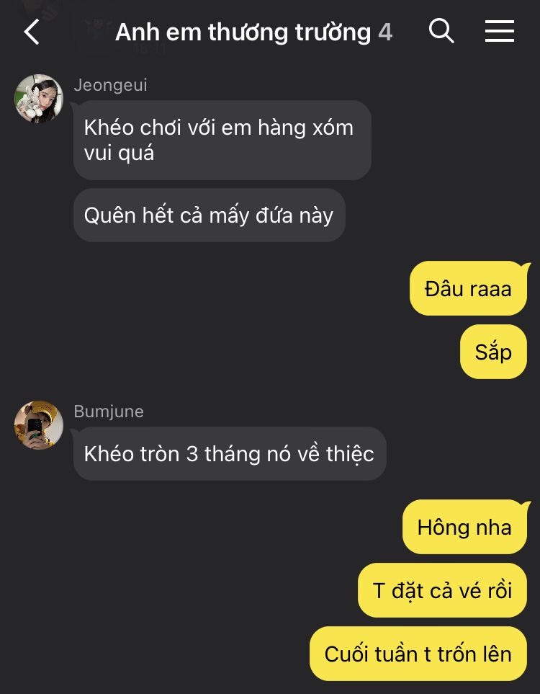This screenshot has width=540, height=694.
Task: Select message 'Khéo chơi với em hàng xóm'
Action: pyautogui.click(x=222, y=140)
